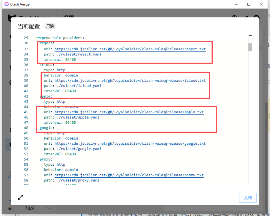
Task: Open the icloud.txt rule URL
Action: click(130, 81)
